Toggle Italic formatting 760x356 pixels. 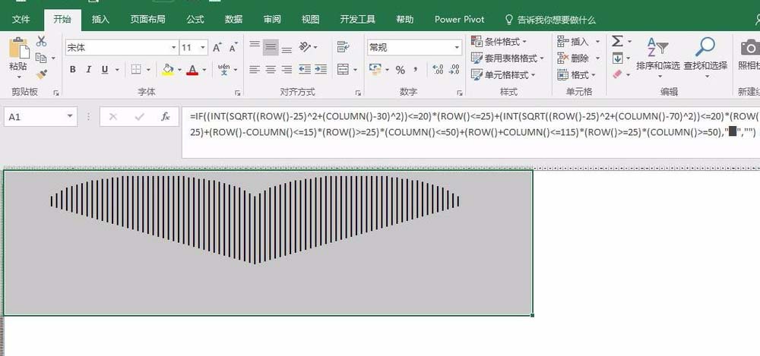click(x=89, y=70)
